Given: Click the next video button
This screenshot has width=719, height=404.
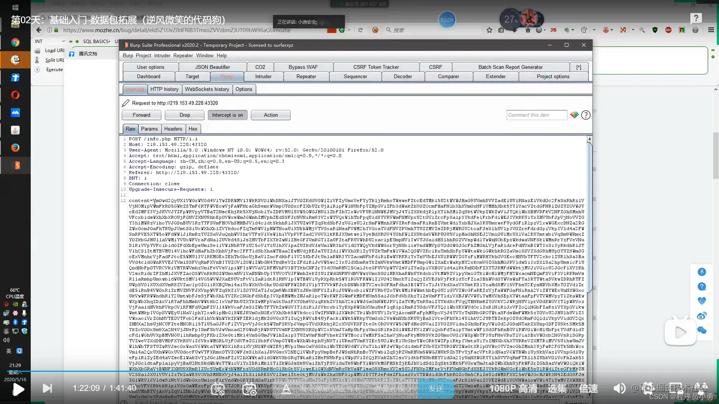Looking at the screenshot, I should [x=47, y=388].
